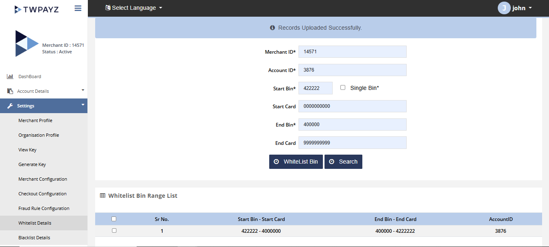Click the john user avatar circle
The width and height of the screenshot is (549, 247).
[504, 8]
